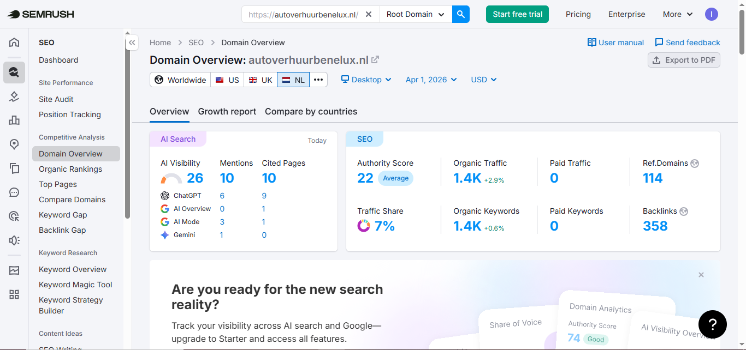Open the Home icon in the left rail

pyautogui.click(x=14, y=43)
